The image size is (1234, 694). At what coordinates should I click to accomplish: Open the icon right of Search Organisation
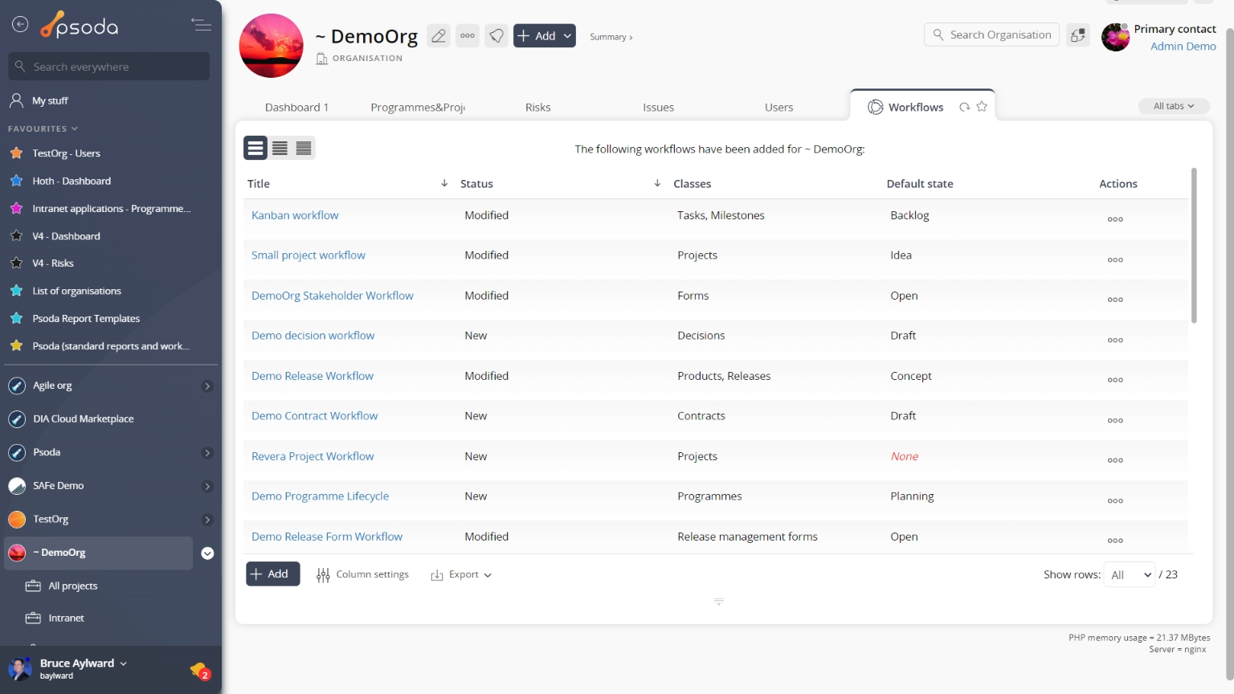(1078, 35)
